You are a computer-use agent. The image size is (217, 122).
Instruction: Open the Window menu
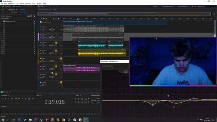click(39, 4)
